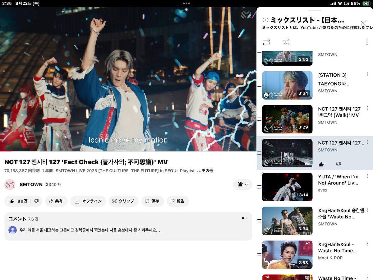This screenshot has width=373, height=280.
Task: Click the mix radio icon beside ミックスリスト title
Action: (x=266, y=20)
